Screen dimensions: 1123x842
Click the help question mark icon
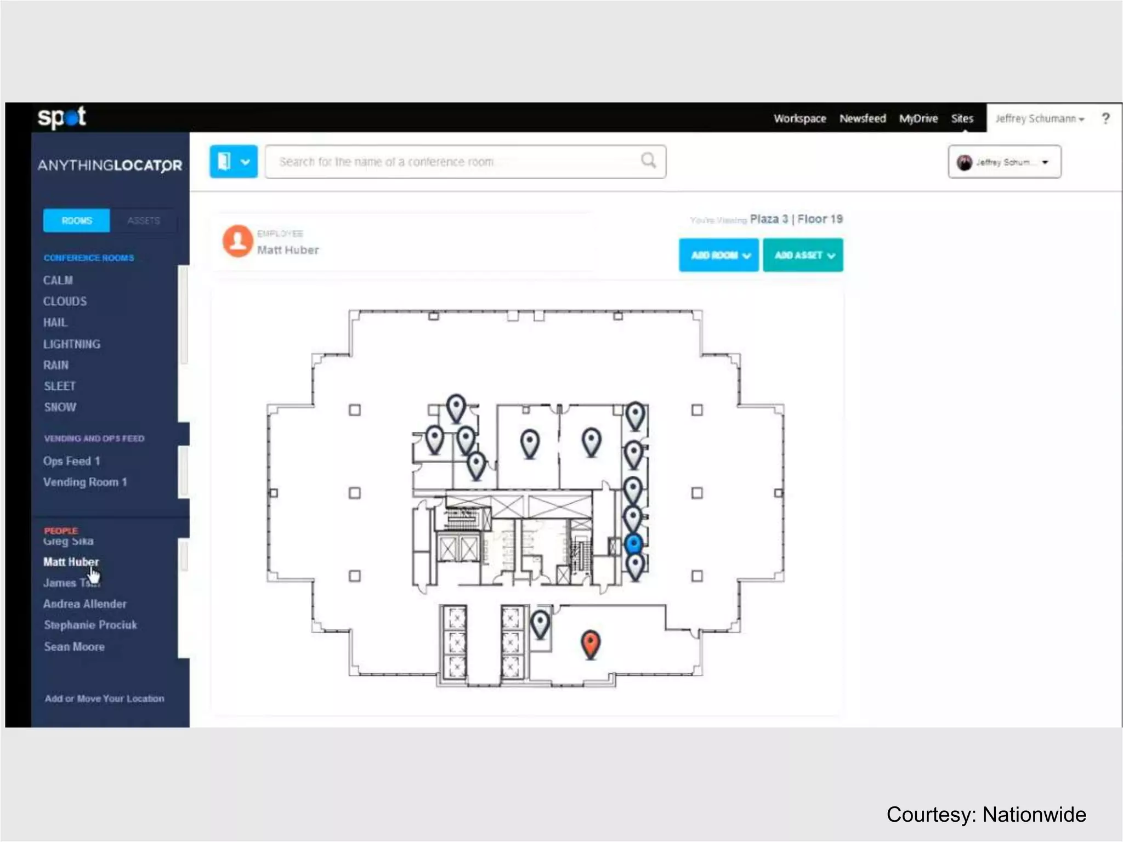(x=1105, y=118)
